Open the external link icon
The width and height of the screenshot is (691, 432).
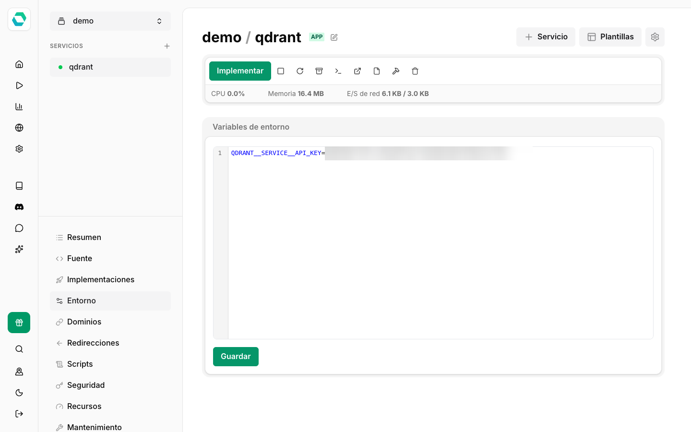(357, 71)
